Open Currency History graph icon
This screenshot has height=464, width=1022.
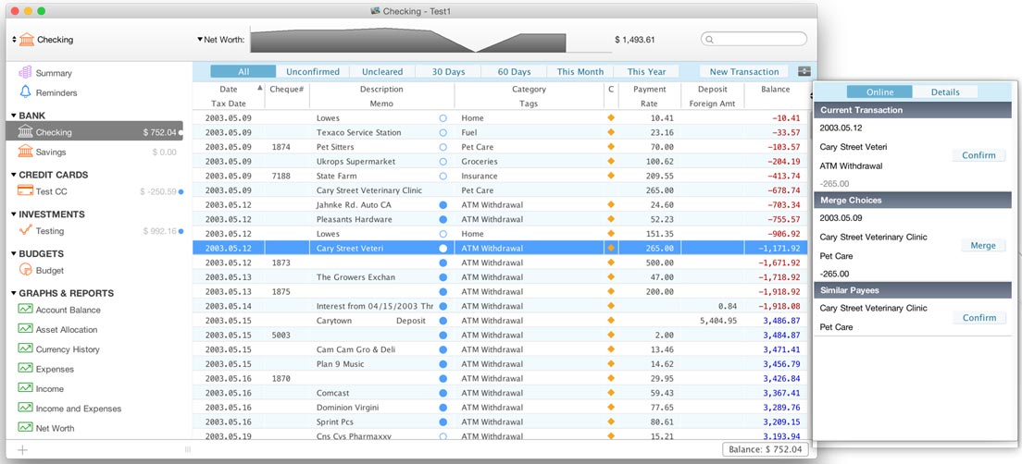[x=25, y=348]
